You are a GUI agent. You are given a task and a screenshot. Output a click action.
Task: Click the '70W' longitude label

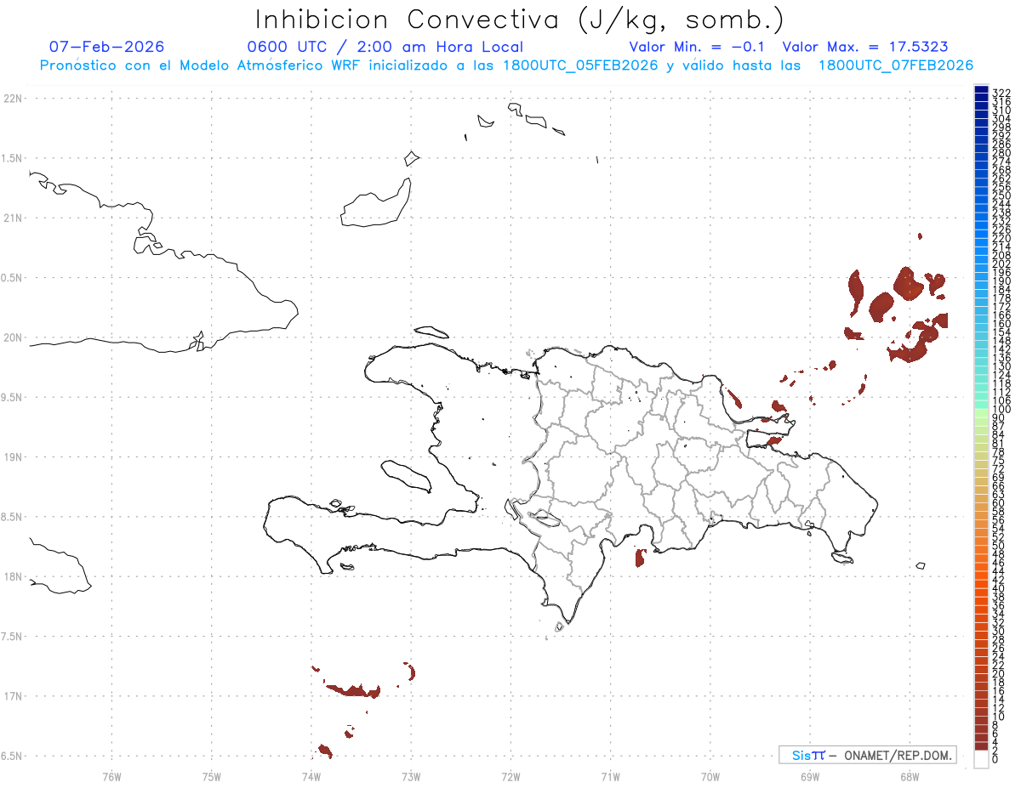(x=710, y=776)
